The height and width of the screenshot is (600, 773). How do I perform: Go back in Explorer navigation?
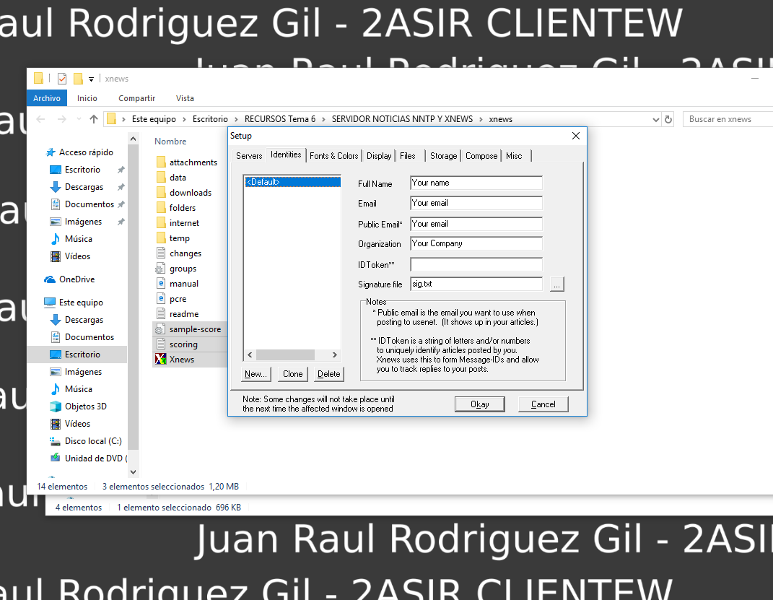tap(41, 119)
